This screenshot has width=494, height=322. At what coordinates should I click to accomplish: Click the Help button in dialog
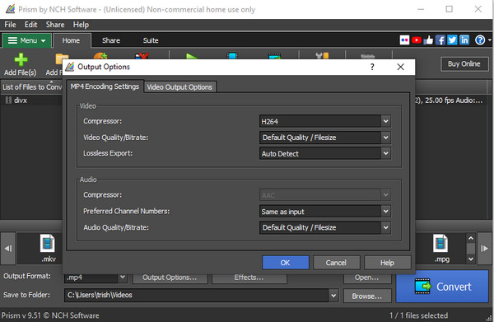tap(387, 263)
